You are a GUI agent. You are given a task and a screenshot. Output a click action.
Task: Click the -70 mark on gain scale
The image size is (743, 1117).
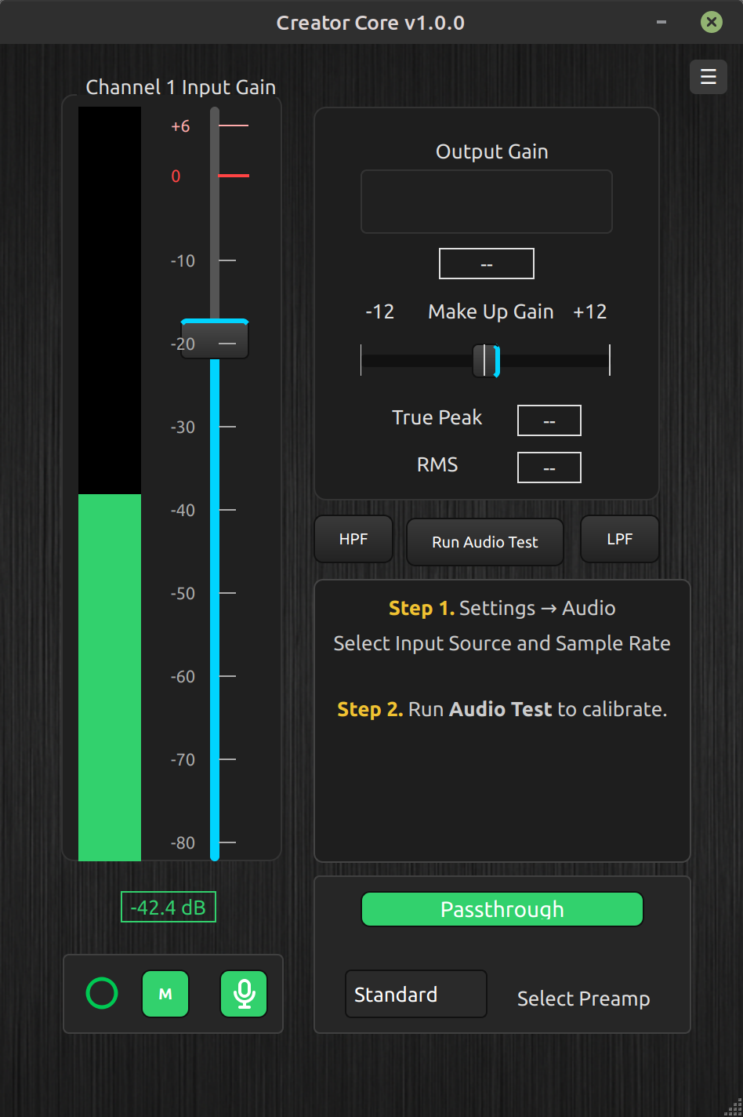tap(183, 759)
